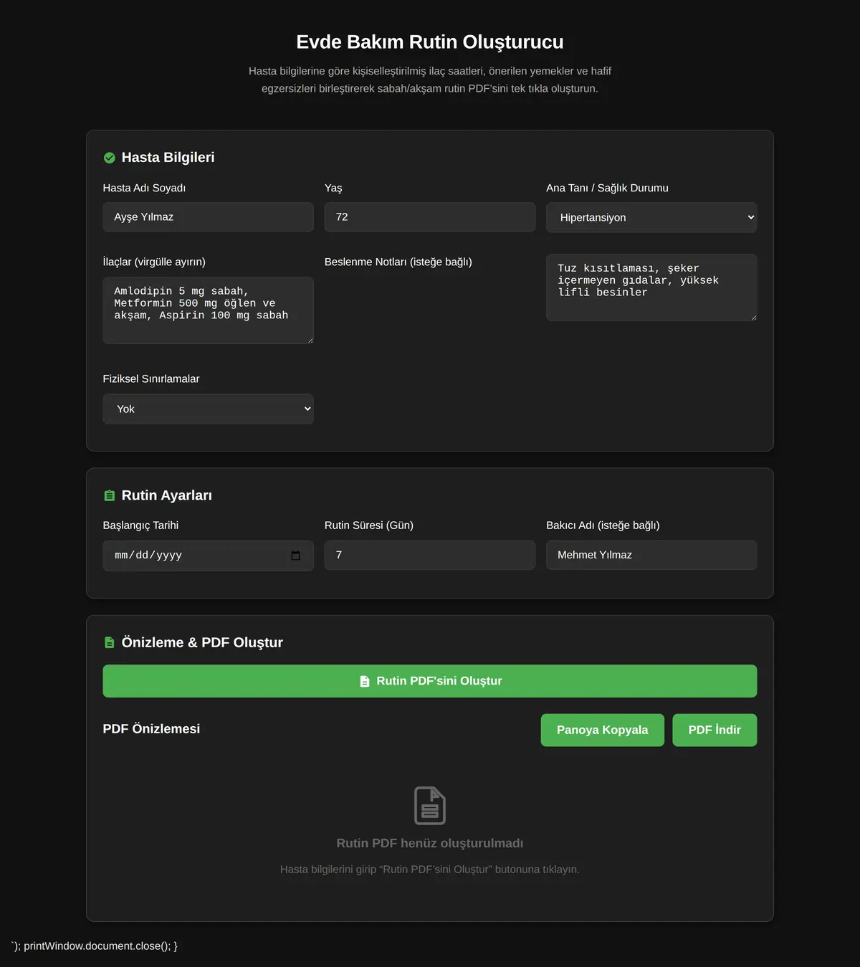Click the "Evde Bakım Rutin Oluşturucu" heading

(x=430, y=42)
